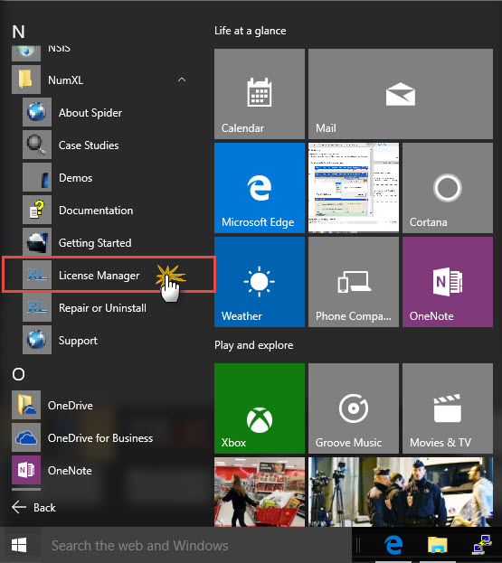The height and width of the screenshot is (563, 502).
Task: Select the Case Studies label
Action: pos(89,145)
